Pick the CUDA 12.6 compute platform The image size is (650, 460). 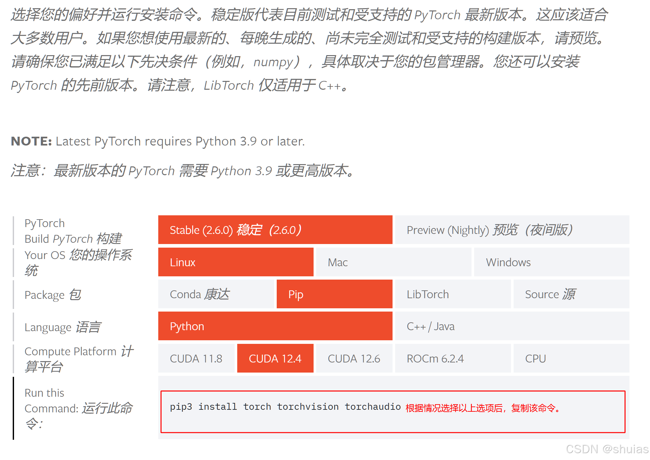tap(354, 358)
